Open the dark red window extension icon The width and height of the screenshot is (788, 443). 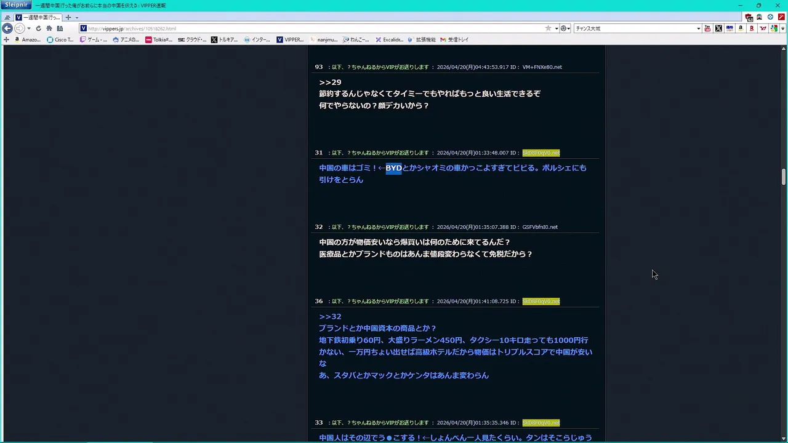749,17
